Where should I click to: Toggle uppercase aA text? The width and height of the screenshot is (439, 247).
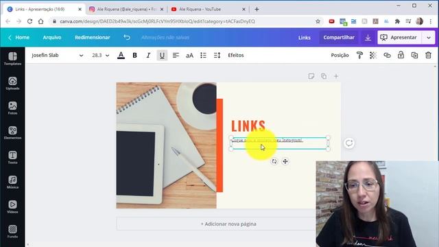[189, 55]
